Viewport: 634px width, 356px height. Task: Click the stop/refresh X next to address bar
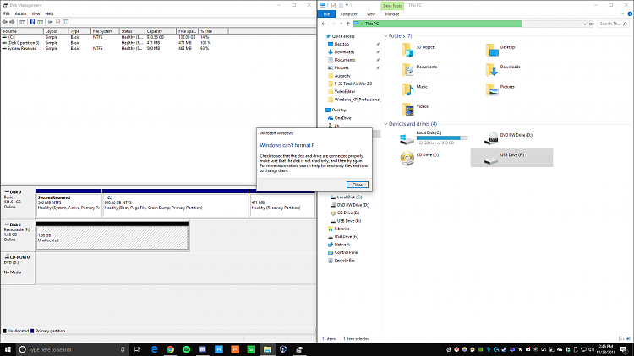(591, 24)
